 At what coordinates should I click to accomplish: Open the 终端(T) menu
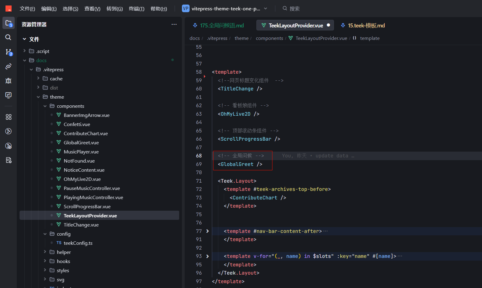click(x=136, y=9)
